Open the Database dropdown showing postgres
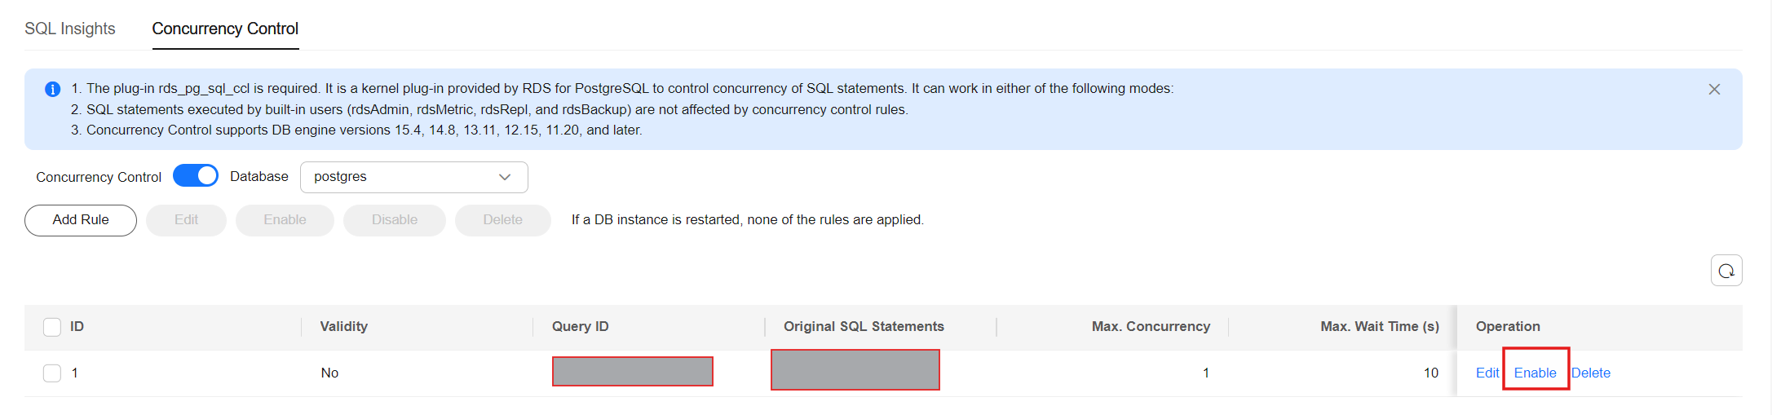The height and width of the screenshot is (415, 1772). [414, 177]
